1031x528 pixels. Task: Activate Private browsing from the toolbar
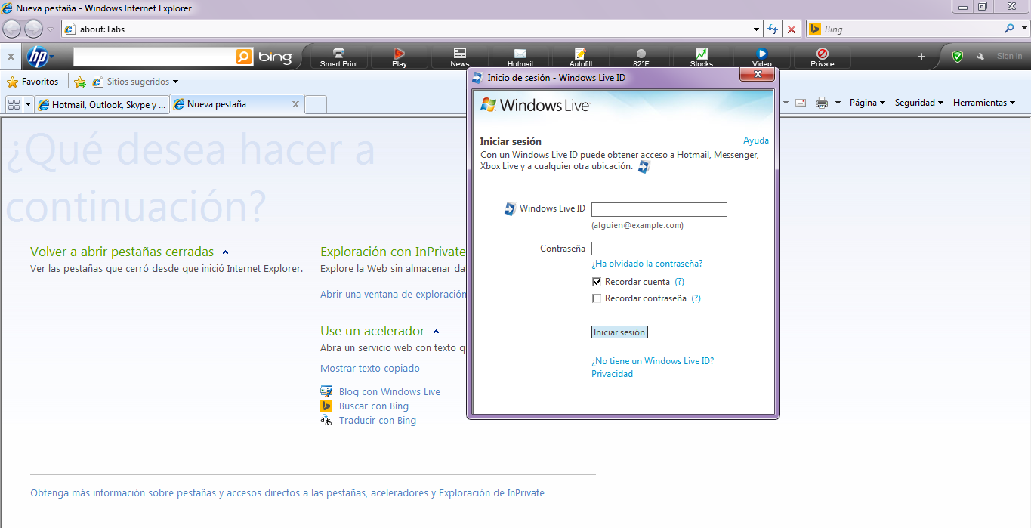tap(822, 57)
